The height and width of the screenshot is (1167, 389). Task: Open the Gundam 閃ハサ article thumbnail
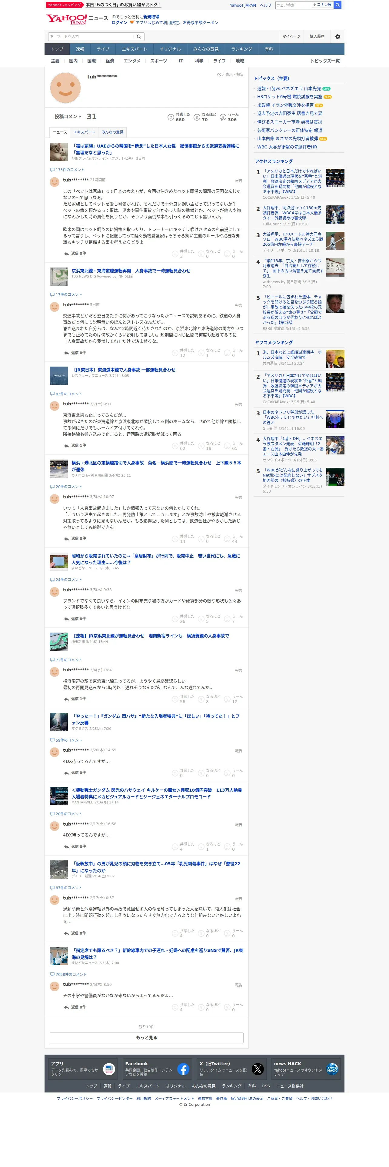pos(59,722)
